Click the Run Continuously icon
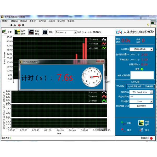157x157 pixels. pyautogui.click(x=15, y=25)
